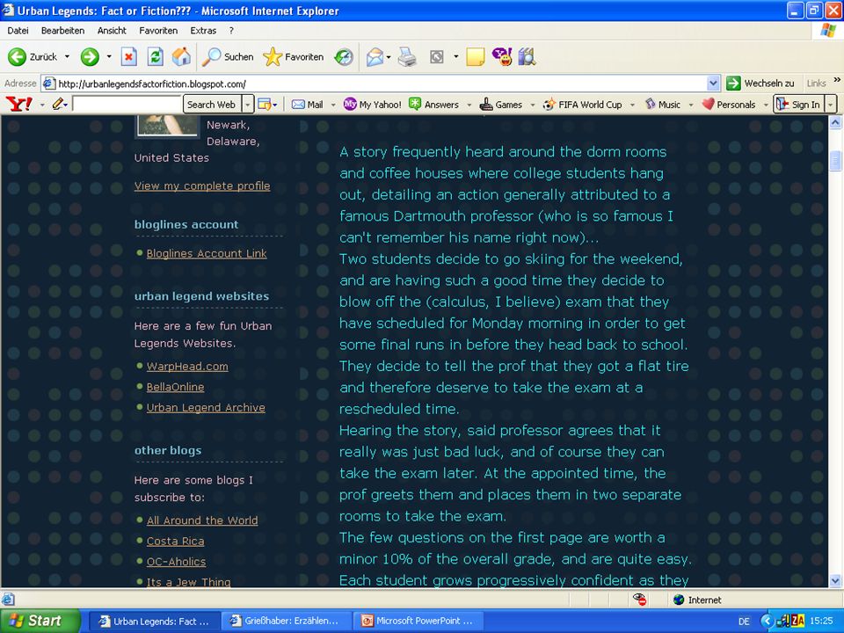The height and width of the screenshot is (633, 844).
Task: Open Favoriten star in the toolbar
Action: click(294, 56)
